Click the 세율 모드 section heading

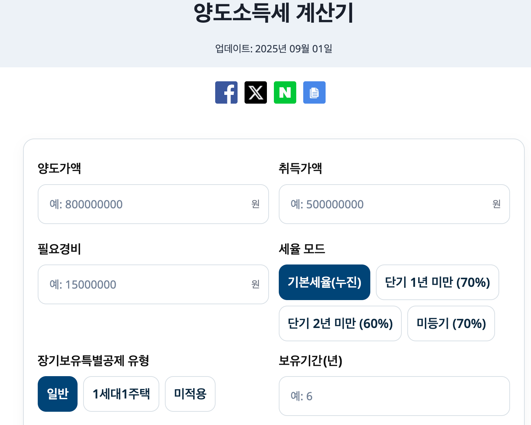302,249
